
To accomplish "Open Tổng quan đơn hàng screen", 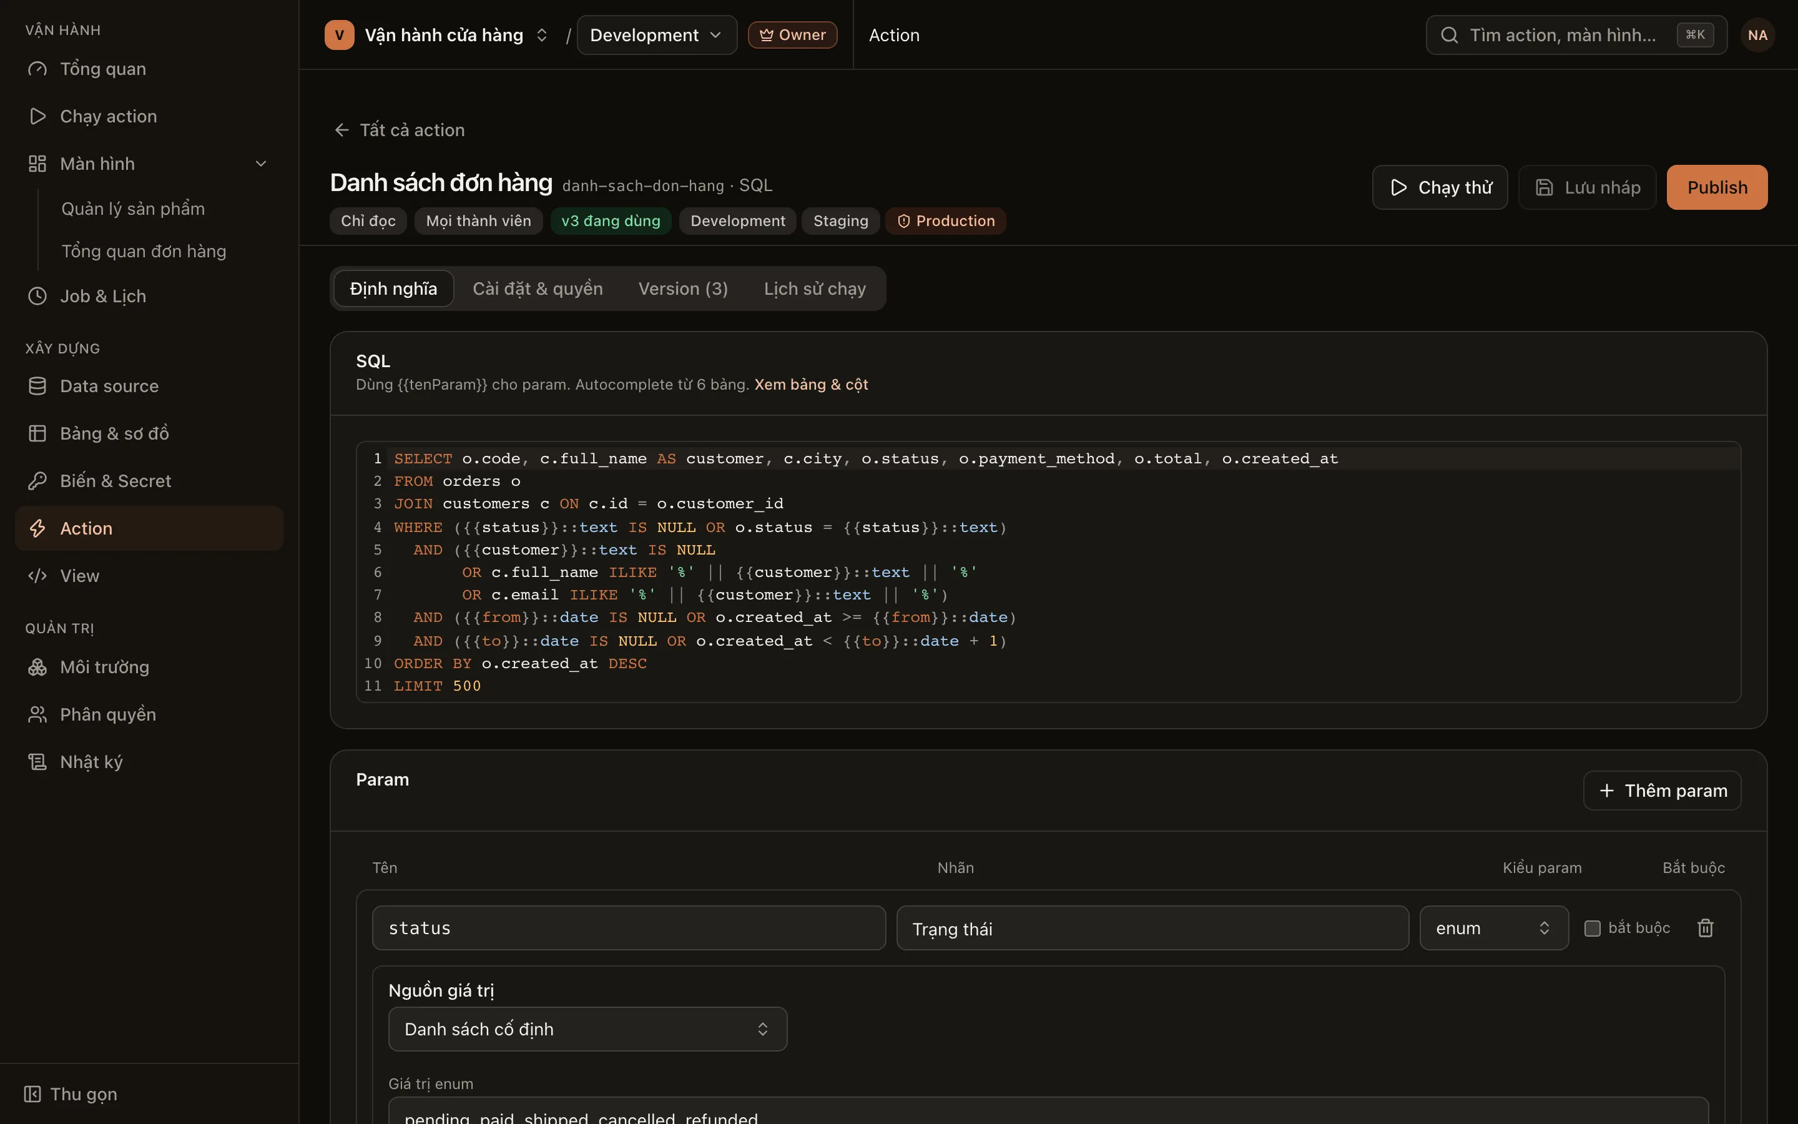I will pos(144,251).
